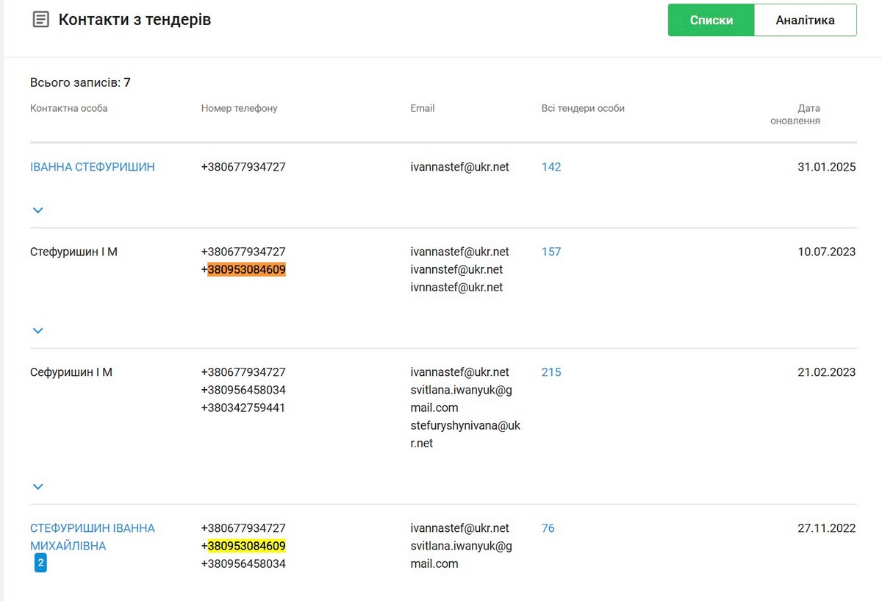The height and width of the screenshot is (601, 882).
Task: Open the Аналітика tab
Action: click(x=805, y=20)
